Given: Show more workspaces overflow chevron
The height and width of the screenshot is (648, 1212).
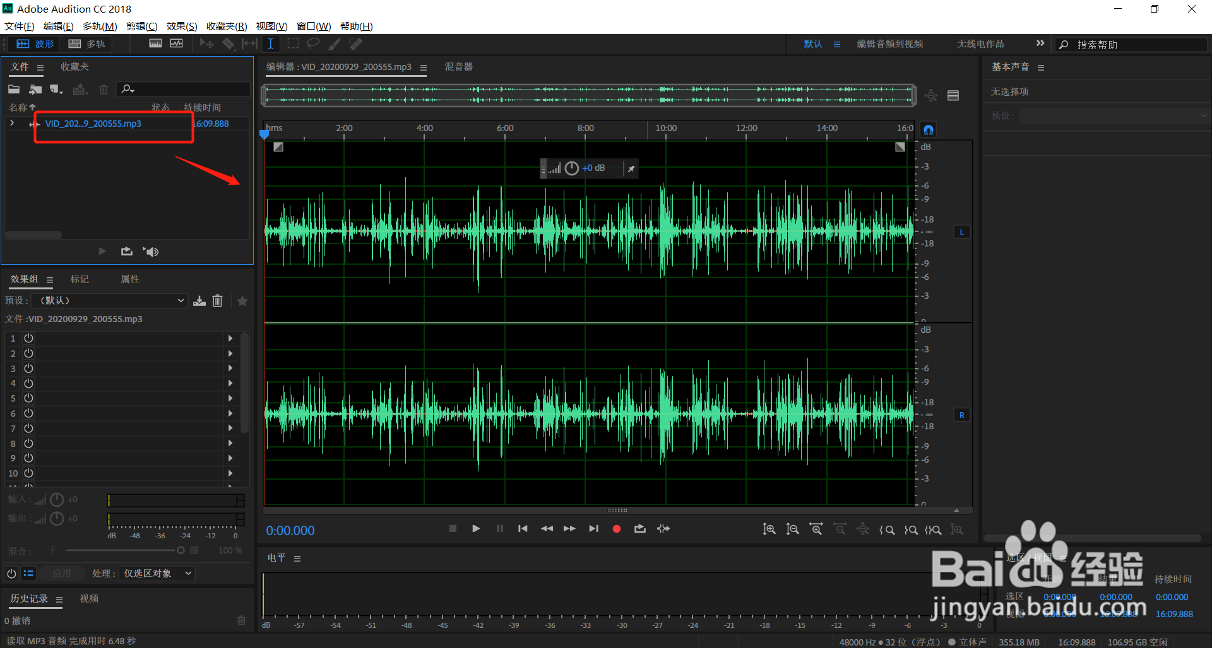Looking at the screenshot, I should 1040,43.
